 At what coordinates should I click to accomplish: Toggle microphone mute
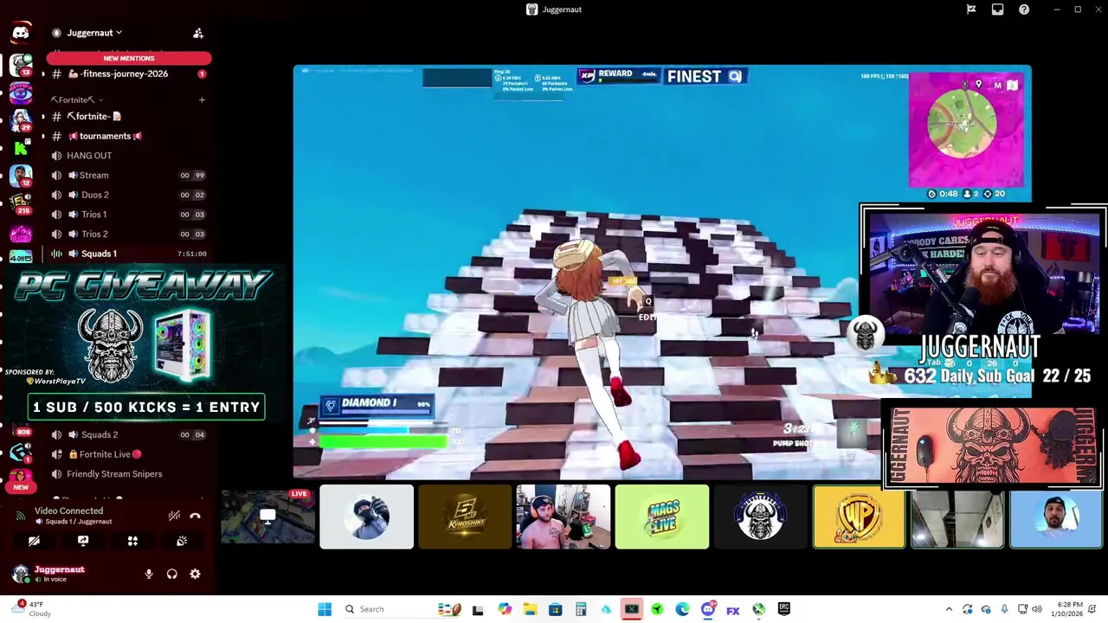(x=149, y=574)
